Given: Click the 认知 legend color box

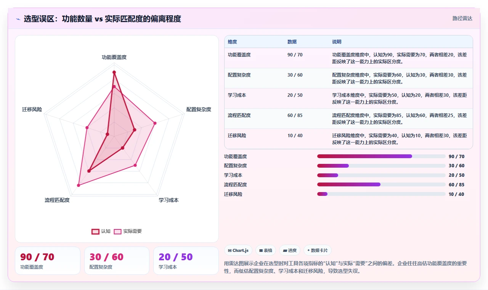Looking at the screenshot, I should 95,231.
